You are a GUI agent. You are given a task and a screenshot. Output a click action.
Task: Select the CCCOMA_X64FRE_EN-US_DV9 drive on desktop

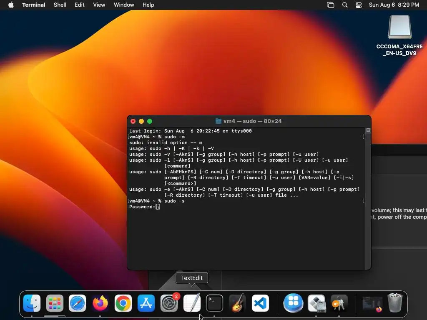pyautogui.click(x=399, y=35)
